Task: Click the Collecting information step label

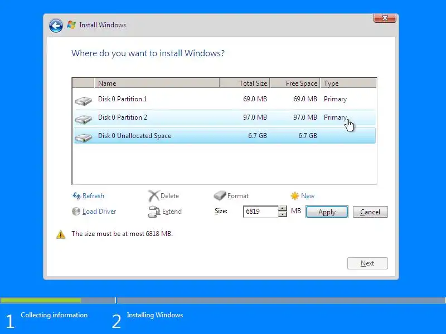Action: pyautogui.click(x=54, y=315)
